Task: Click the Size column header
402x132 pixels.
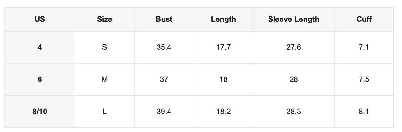Action: pyautogui.click(x=105, y=19)
